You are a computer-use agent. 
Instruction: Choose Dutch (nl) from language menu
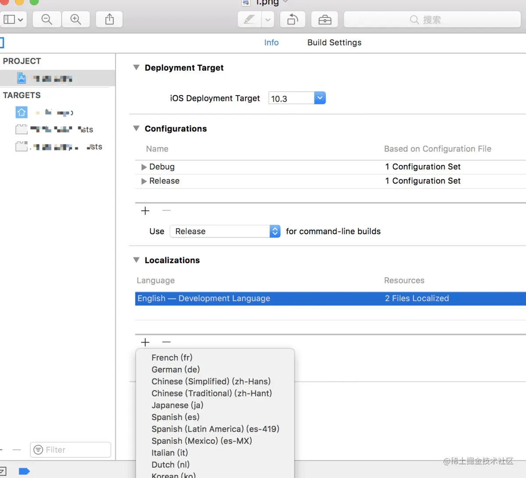pos(215,464)
